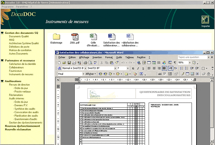Click the bulleted list icon
This screenshot has height=145, width=215.
tap(186, 68)
